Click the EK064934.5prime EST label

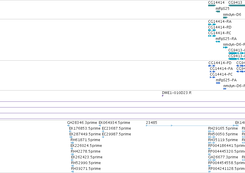pos(114,123)
